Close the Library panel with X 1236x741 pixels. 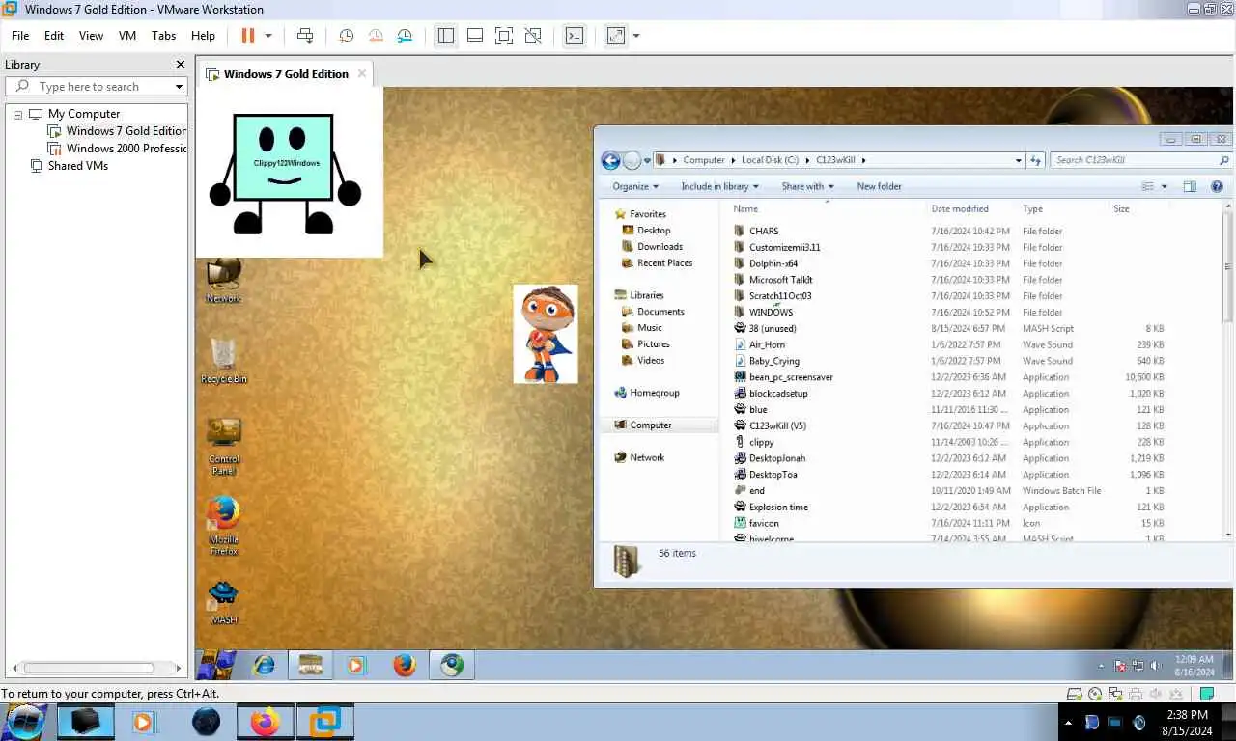tap(180, 65)
